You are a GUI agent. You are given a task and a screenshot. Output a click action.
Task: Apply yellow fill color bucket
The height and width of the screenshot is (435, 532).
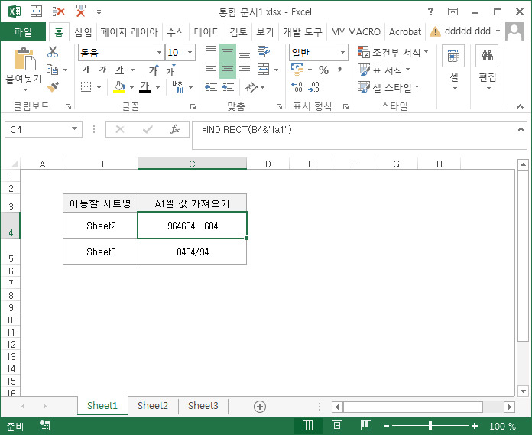point(119,87)
